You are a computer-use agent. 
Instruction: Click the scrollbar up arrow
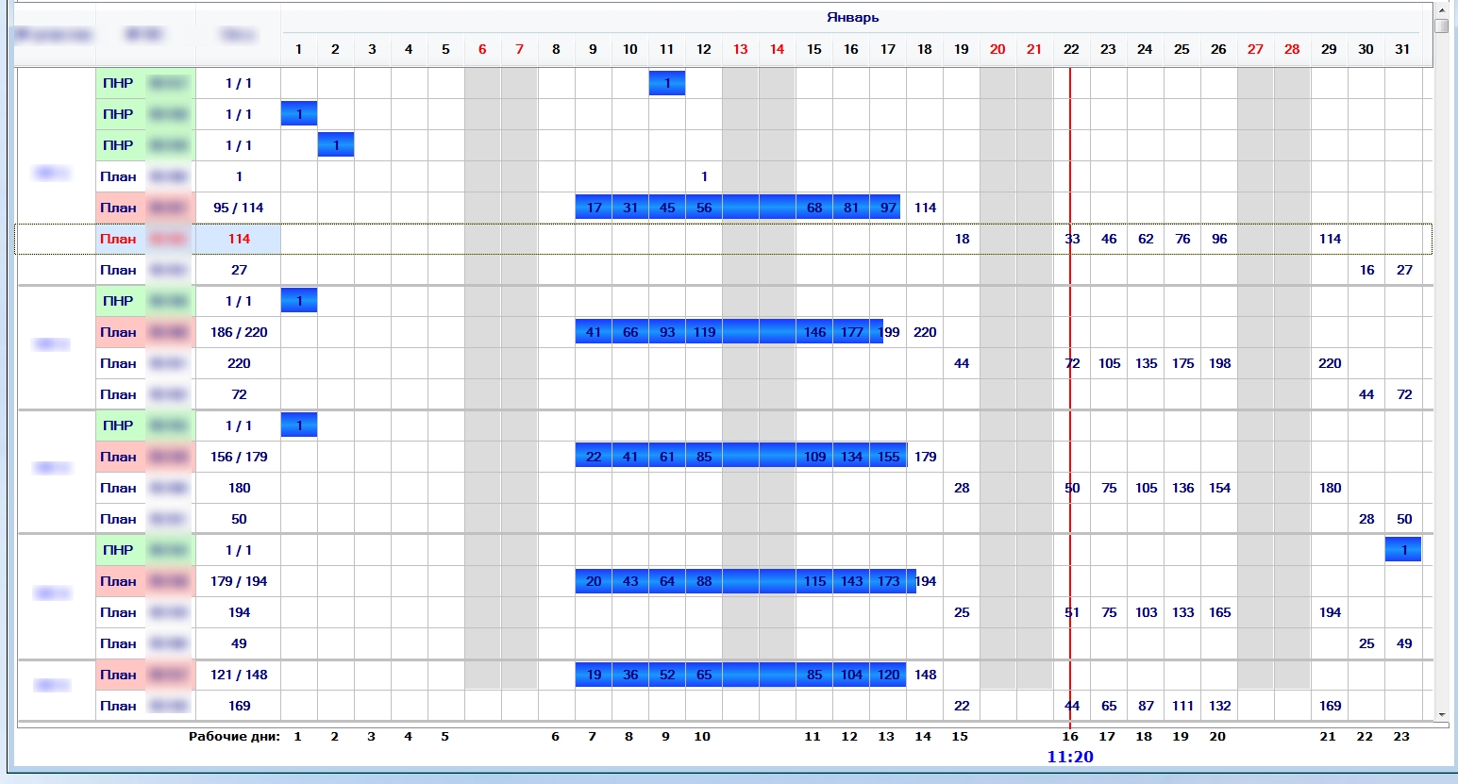(1441, 8)
